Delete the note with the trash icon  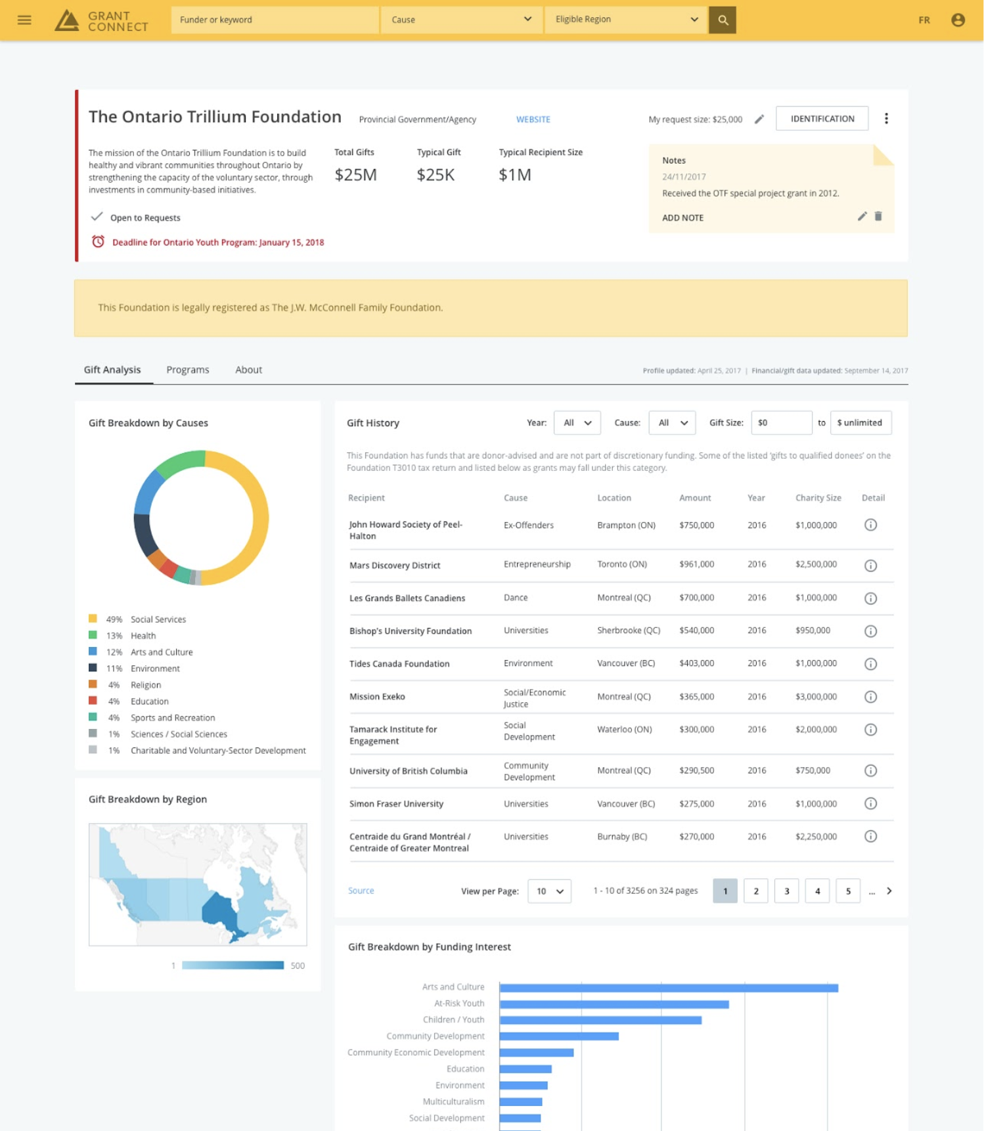click(x=878, y=216)
